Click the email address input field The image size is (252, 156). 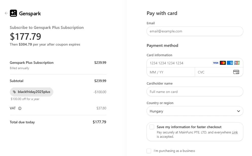(195, 31)
